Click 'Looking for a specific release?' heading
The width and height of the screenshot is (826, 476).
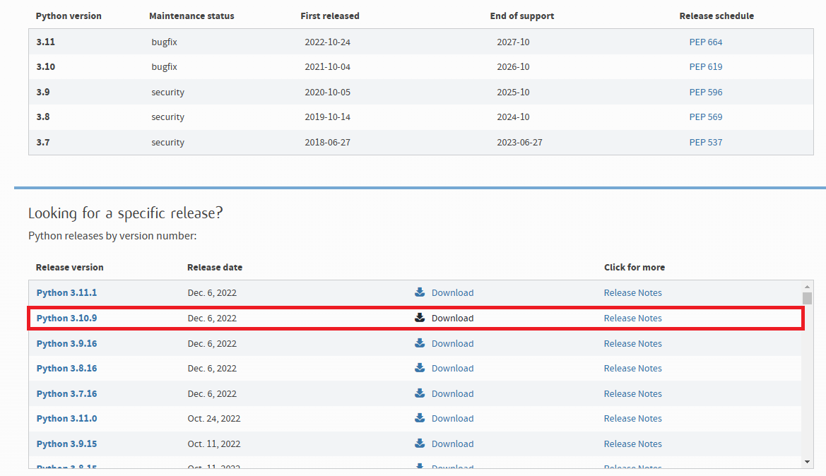[125, 213]
